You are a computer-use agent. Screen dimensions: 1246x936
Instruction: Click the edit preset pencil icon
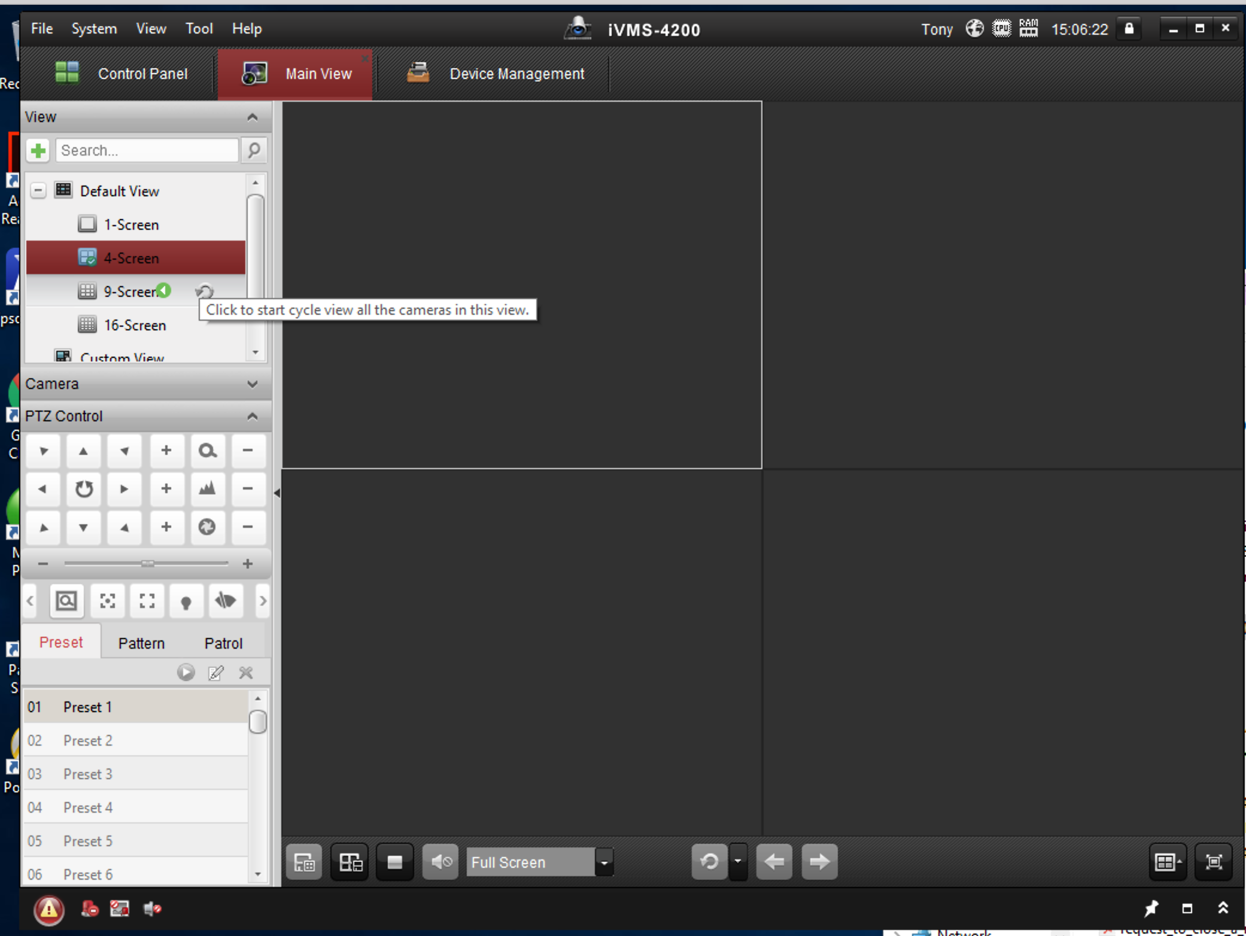point(215,673)
